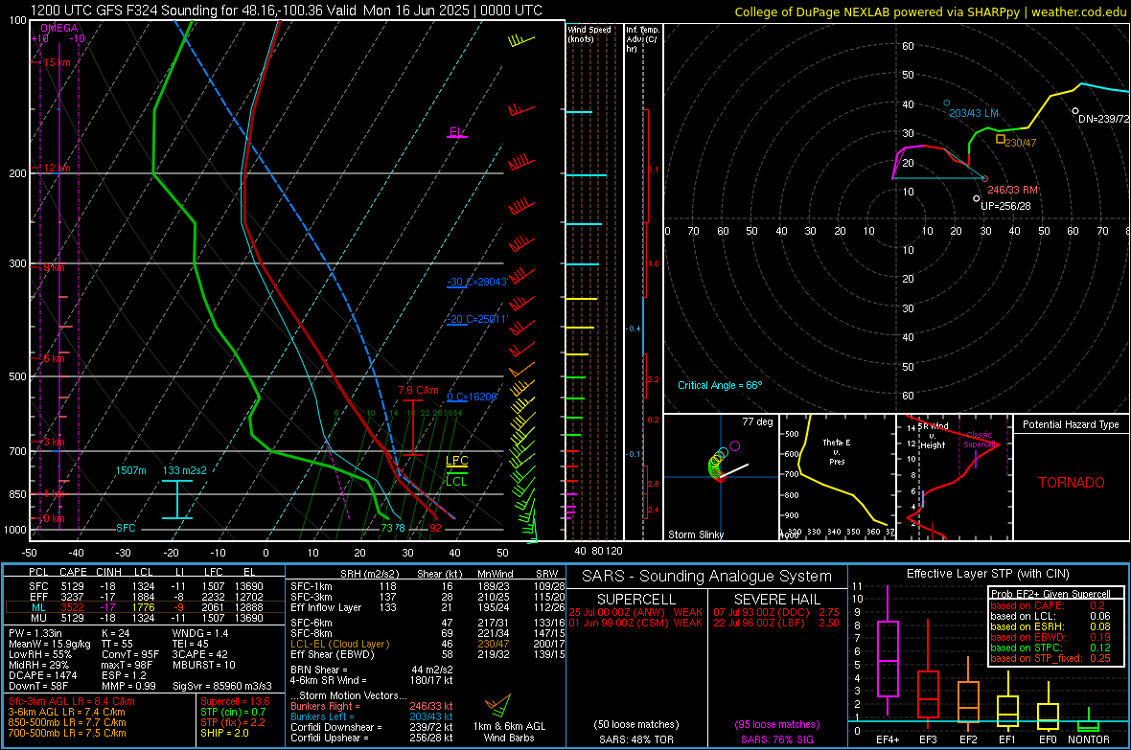Click the Corfidi Downshear = 239/72 kt text
1131x750 pixels.
372,727
